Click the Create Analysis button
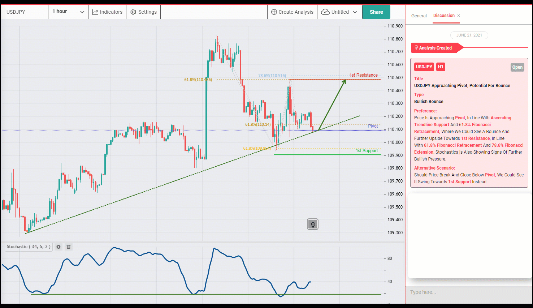 292,12
